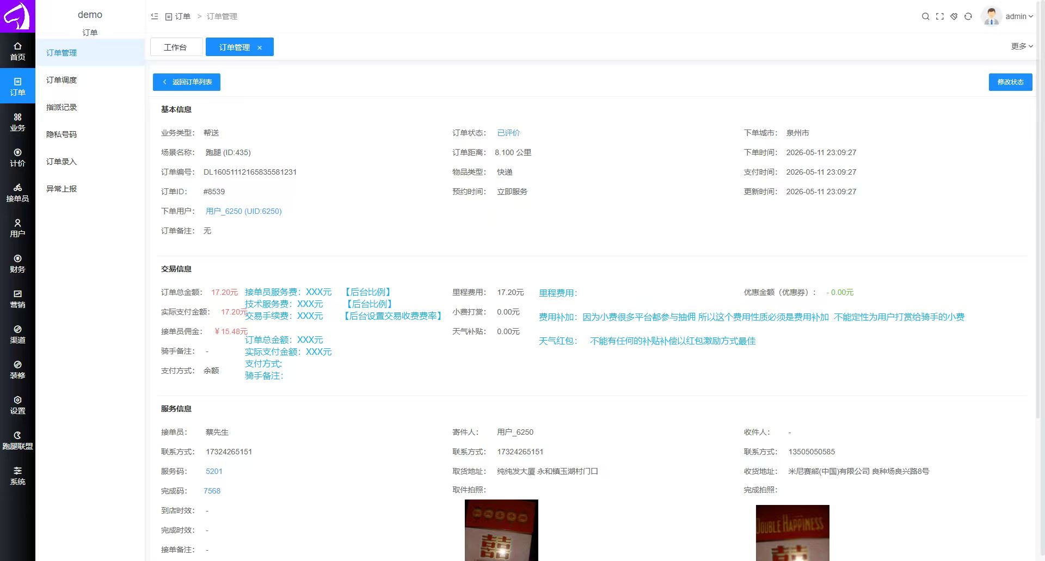Click the service code 5201

click(x=214, y=471)
